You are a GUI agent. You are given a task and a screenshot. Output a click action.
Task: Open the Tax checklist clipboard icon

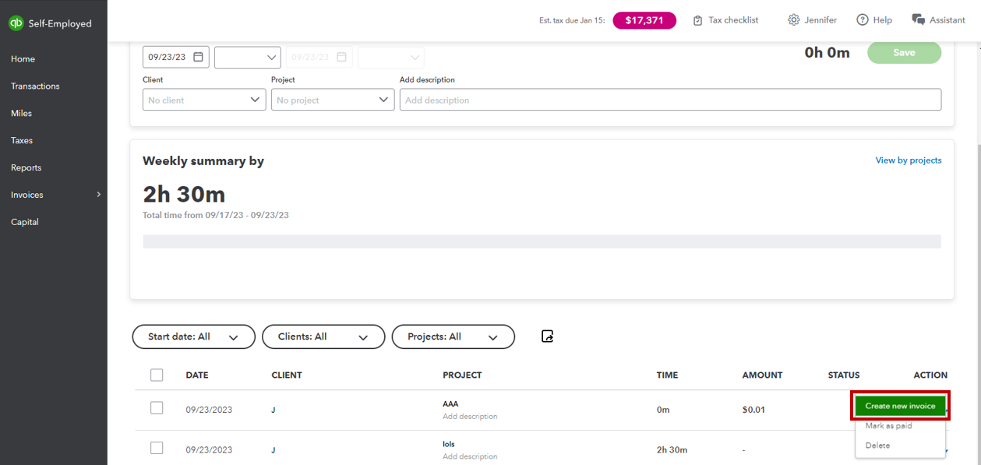(x=698, y=20)
